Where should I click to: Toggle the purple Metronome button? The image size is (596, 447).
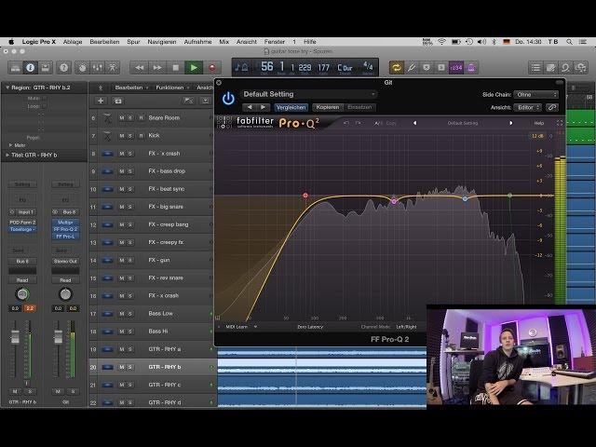point(471,68)
